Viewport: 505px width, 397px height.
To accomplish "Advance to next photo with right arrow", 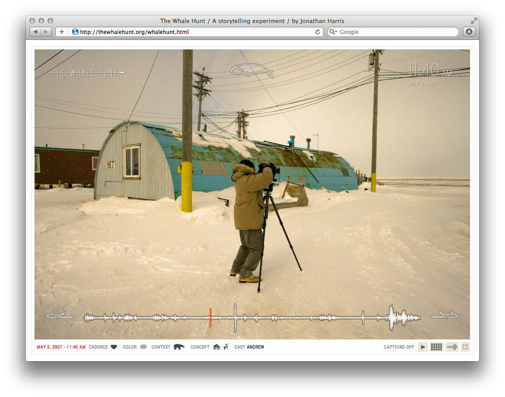I will [x=445, y=315].
